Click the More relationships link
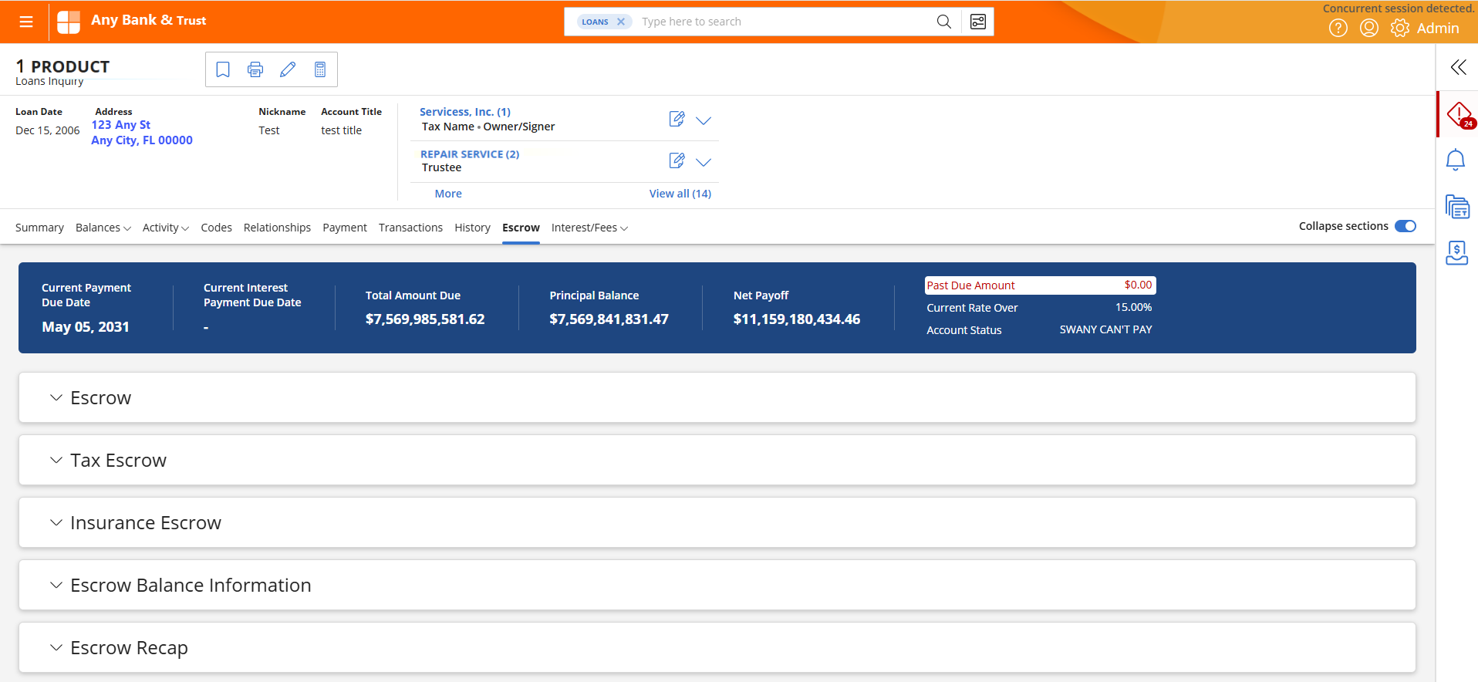This screenshot has width=1478, height=682. pos(448,194)
